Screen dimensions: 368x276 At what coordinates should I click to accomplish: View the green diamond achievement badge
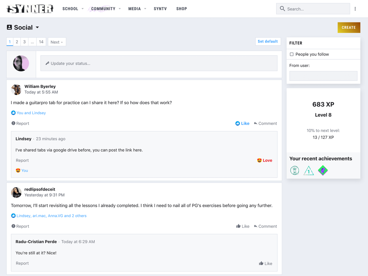pyautogui.click(x=323, y=170)
